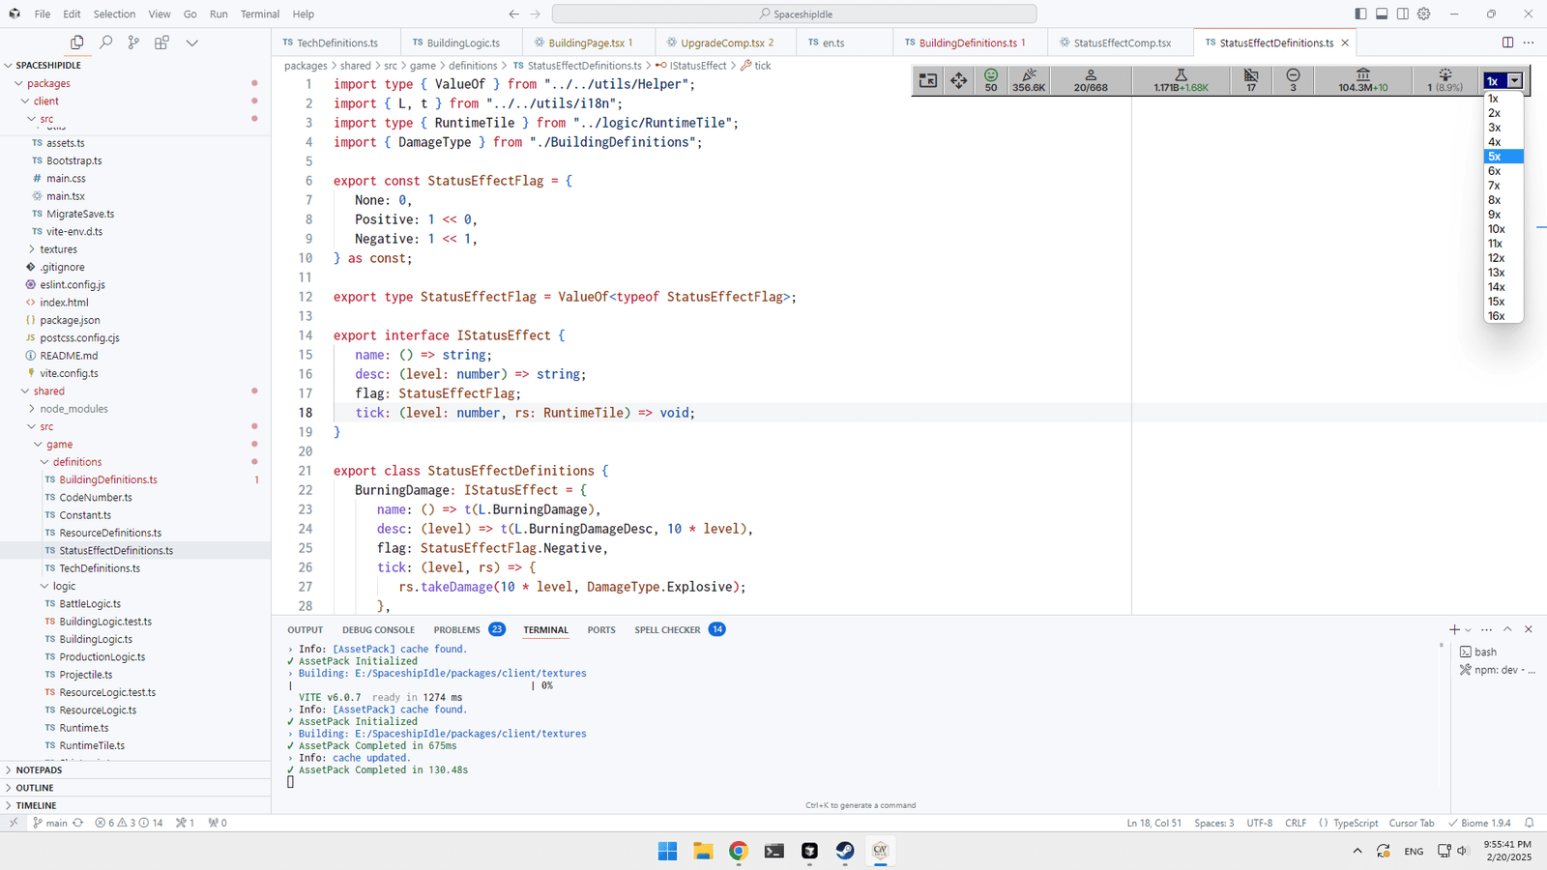Open the Extensions view icon
This screenshot has height=870, width=1547.
click(x=161, y=43)
